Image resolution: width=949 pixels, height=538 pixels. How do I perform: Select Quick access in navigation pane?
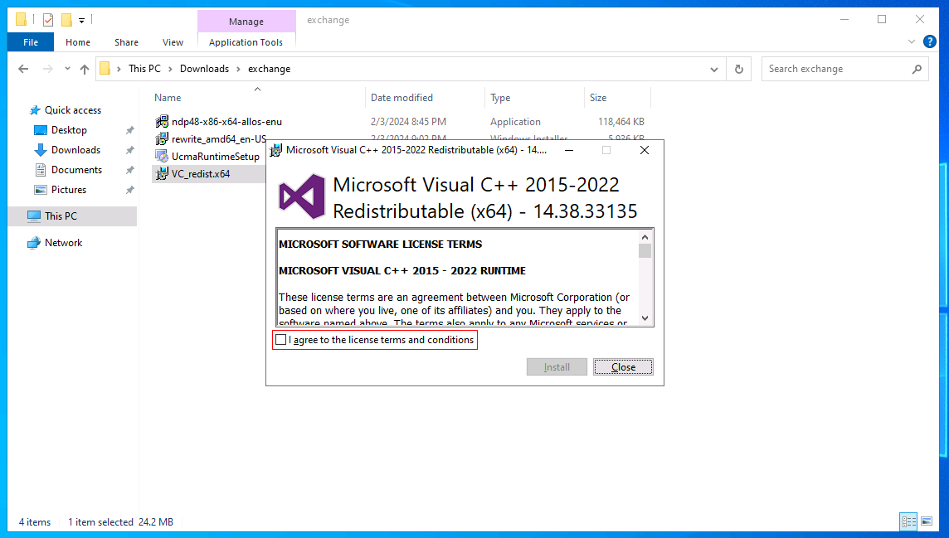[73, 110]
